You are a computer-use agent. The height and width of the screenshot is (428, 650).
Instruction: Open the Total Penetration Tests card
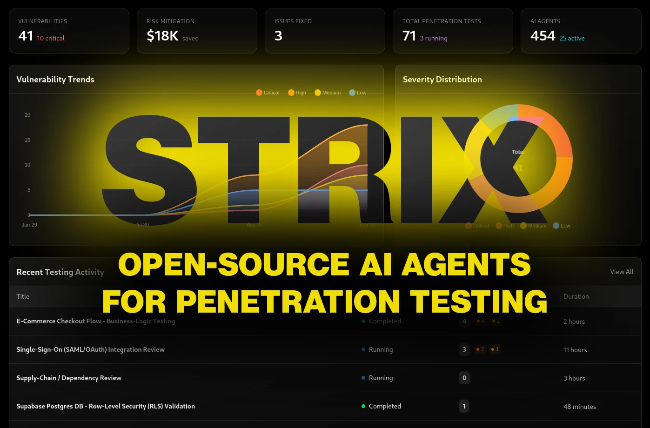click(453, 30)
